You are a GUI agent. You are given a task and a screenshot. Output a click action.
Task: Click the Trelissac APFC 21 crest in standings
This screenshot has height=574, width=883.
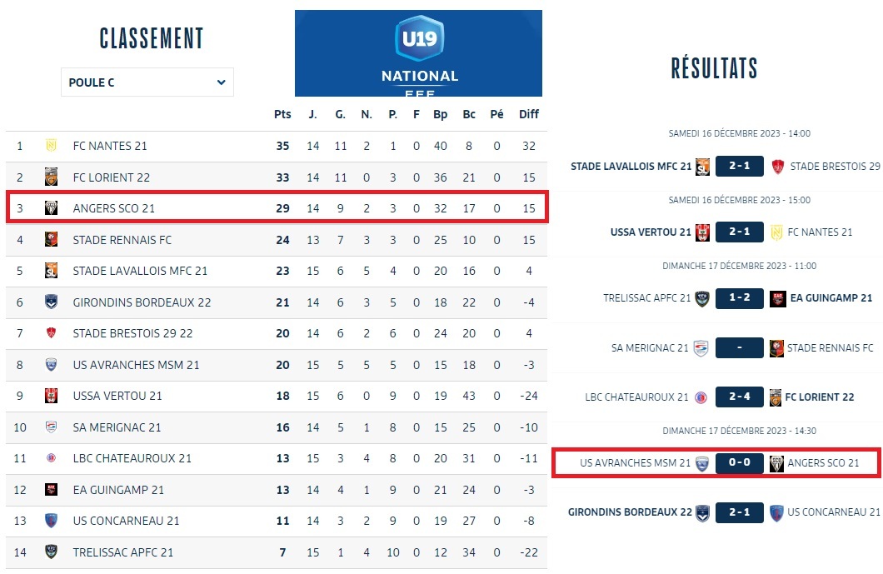point(52,552)
